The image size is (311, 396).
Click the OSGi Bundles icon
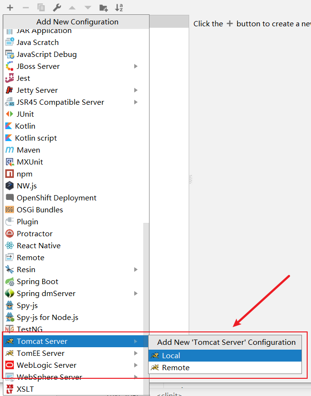[x=10, y=209]
